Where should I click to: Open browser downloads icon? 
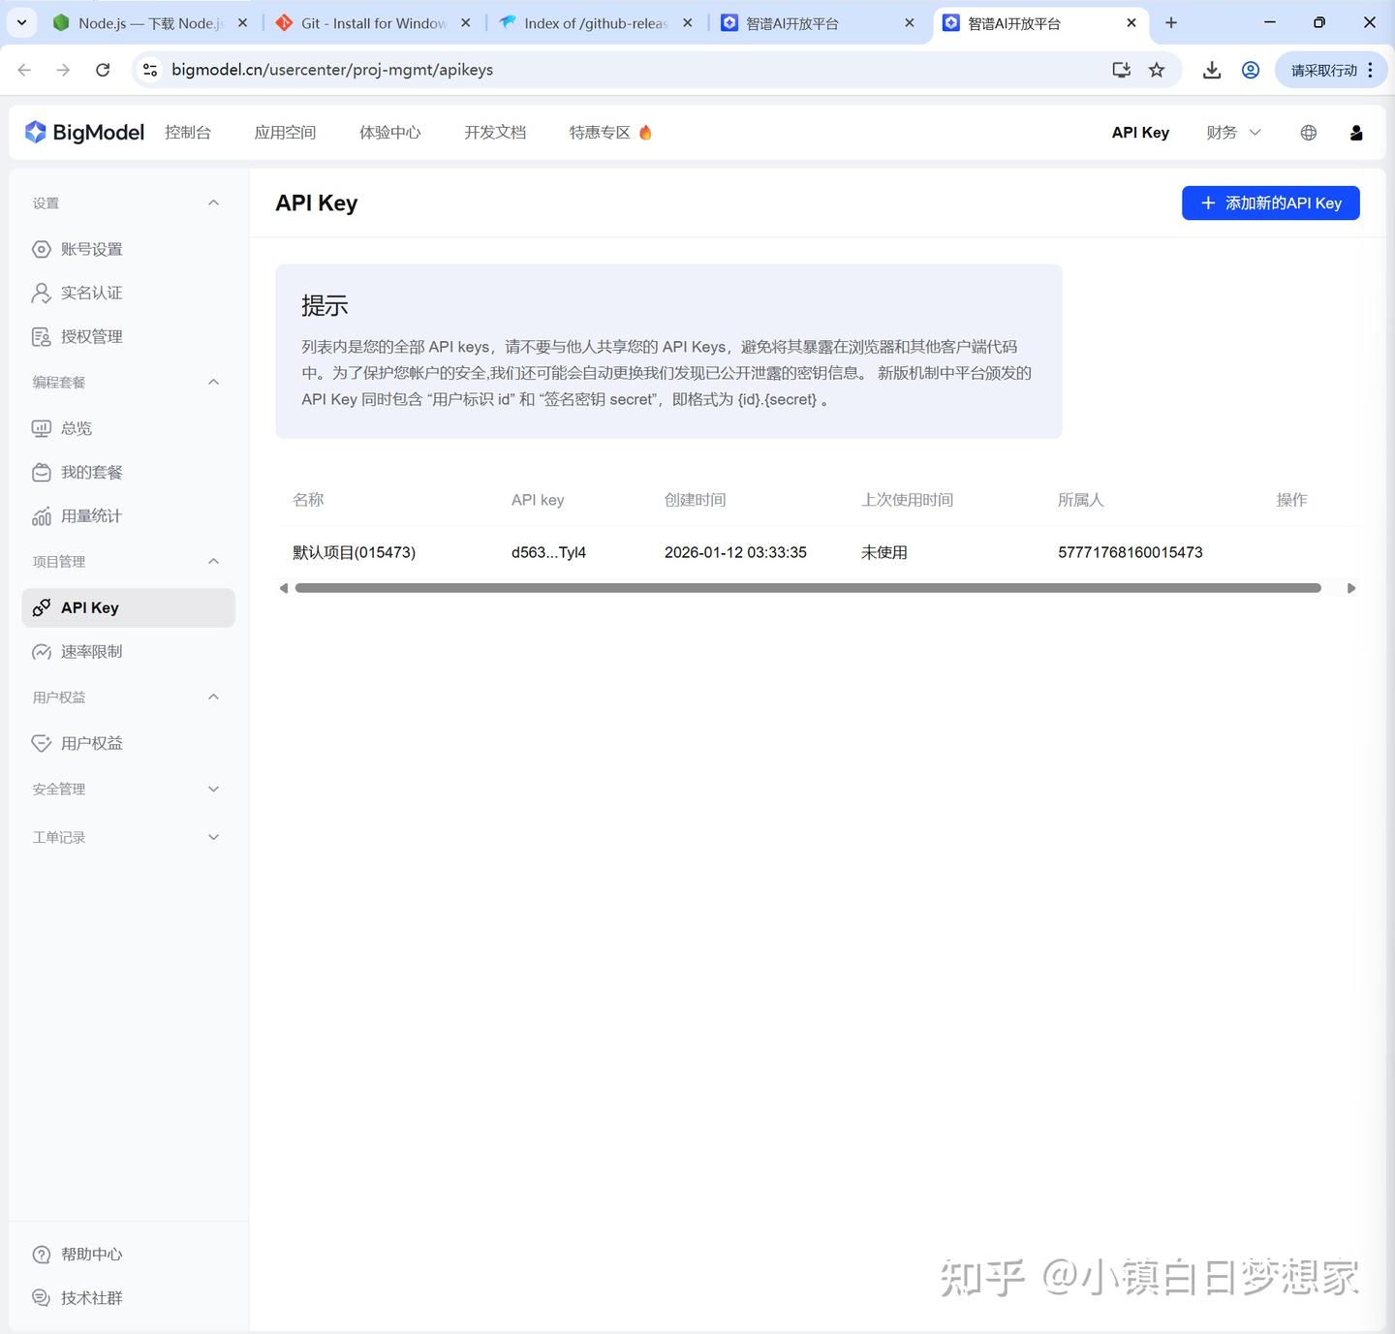pos(1211,70)
